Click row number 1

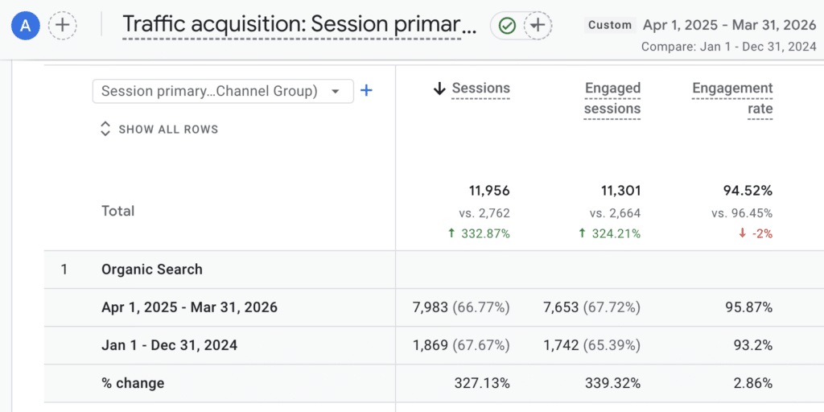tap(64, 270)
